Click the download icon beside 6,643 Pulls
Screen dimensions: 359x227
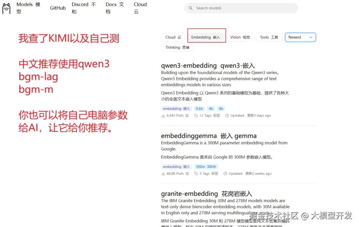163,116
